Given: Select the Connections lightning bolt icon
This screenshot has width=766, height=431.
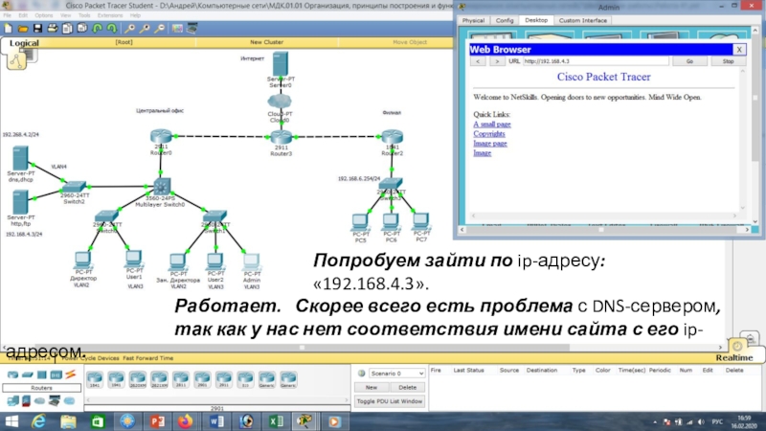Looking at the screenshot, I should (70, 374).
